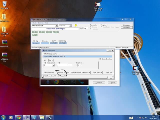This screenshot has height=120, width=160.
Task: Click the BROM log label
Action: click(83, 28)
